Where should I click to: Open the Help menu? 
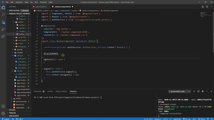[50, 2]
